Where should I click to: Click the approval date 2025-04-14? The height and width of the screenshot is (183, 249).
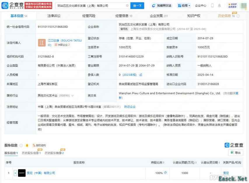coord(205,75)
